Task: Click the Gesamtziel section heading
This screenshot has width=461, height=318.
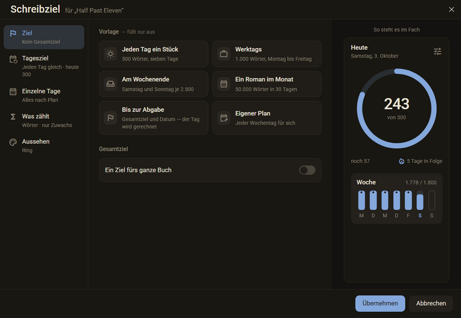Action: 114,149
